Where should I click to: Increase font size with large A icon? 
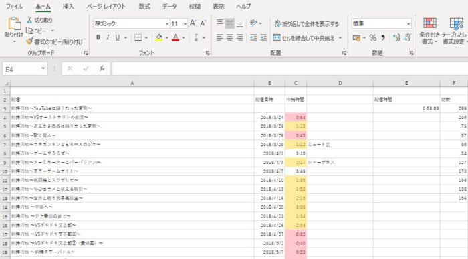193,23
